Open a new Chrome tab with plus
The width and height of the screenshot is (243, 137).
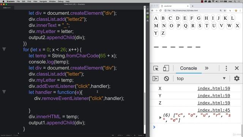[x=193, y=6]
